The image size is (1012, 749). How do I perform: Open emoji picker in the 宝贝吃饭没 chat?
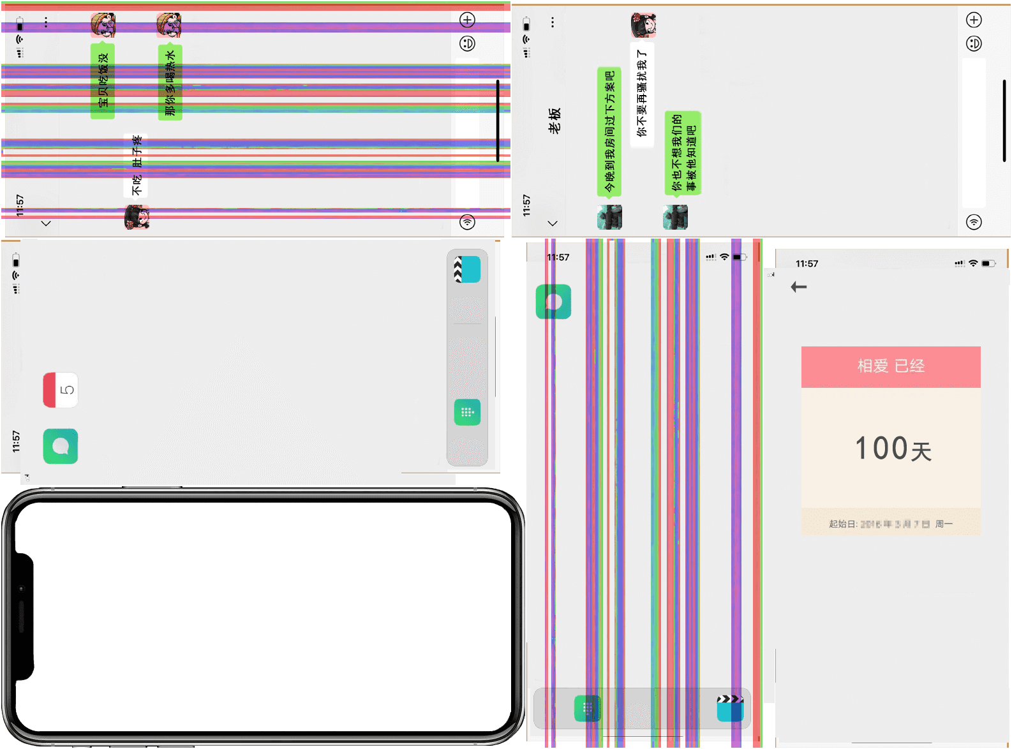468,43
